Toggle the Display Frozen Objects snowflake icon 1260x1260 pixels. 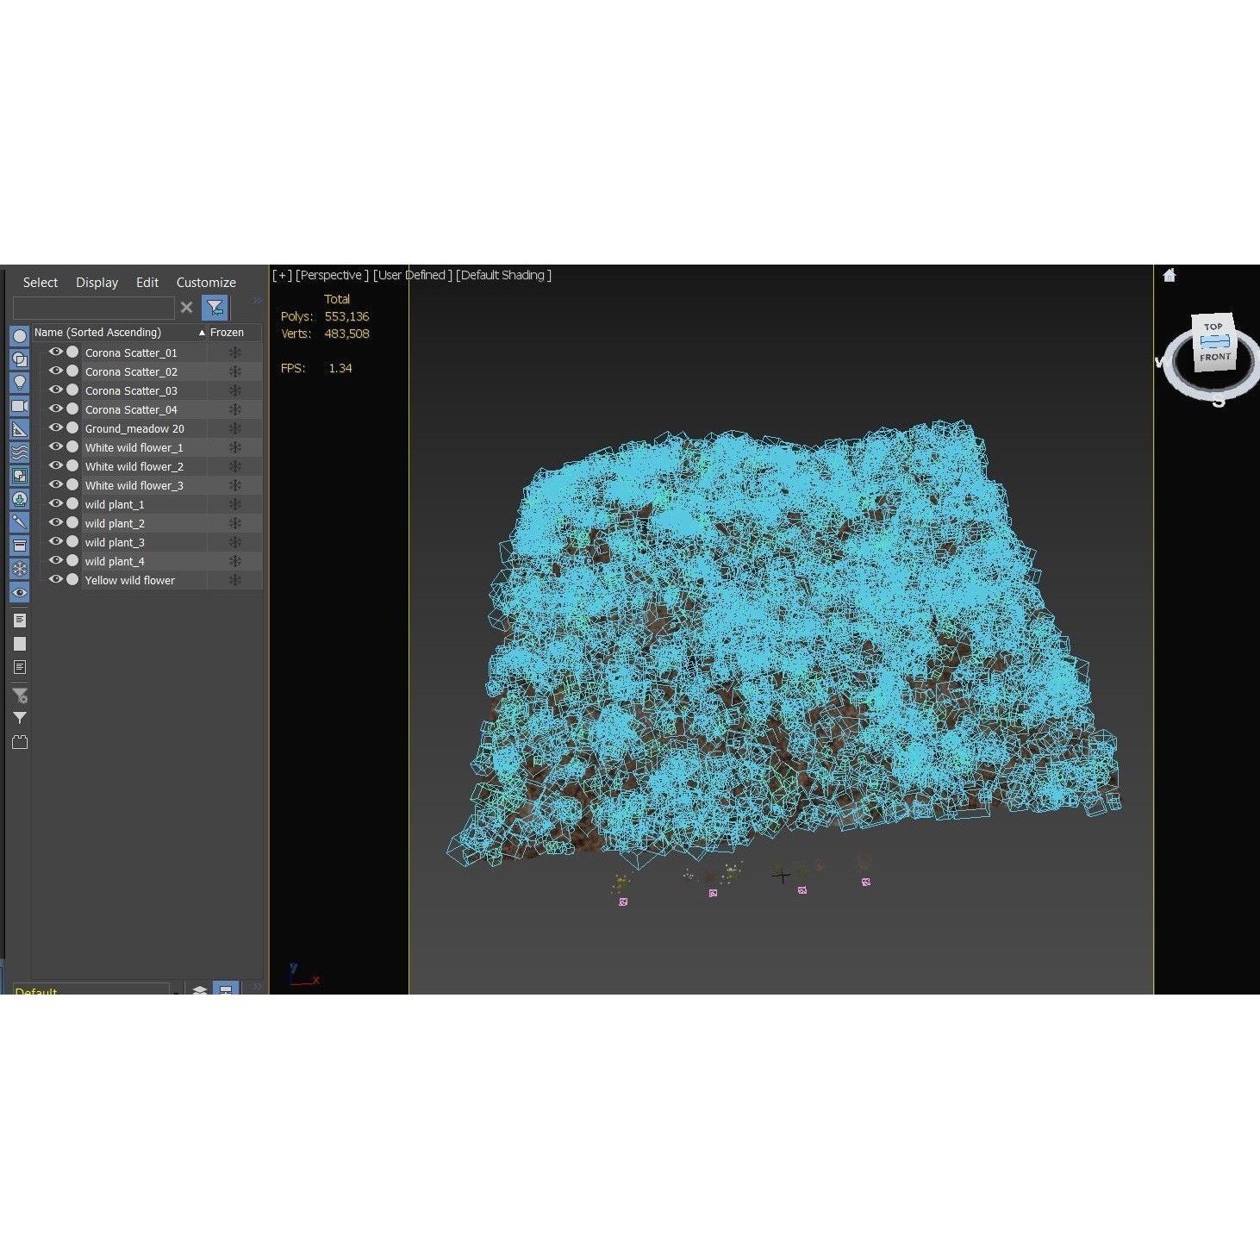point(20,569)
